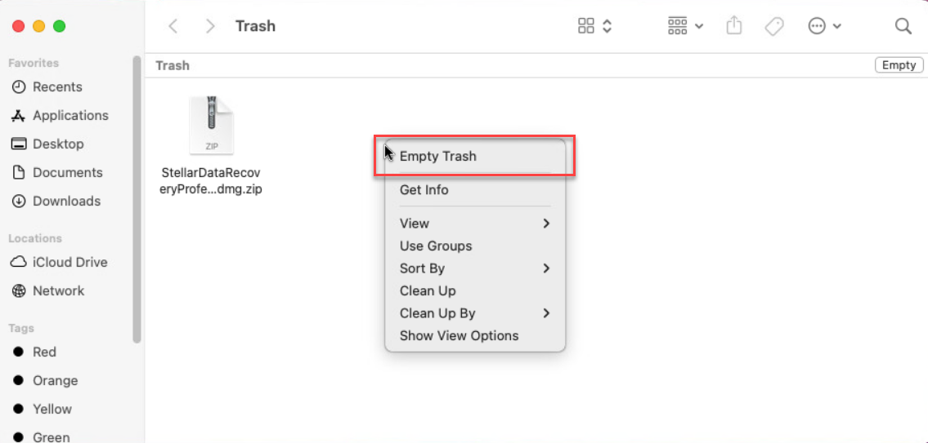Viewport: 928px width, 443px height.
Task: Click the Edit Tags icon
Action: [x=774, y=27]
